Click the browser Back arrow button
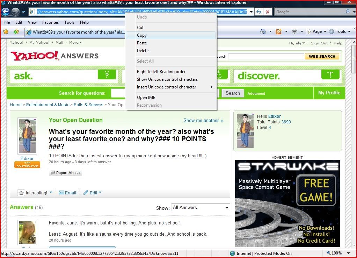357x258 pixels. click(x=6, y=12)
